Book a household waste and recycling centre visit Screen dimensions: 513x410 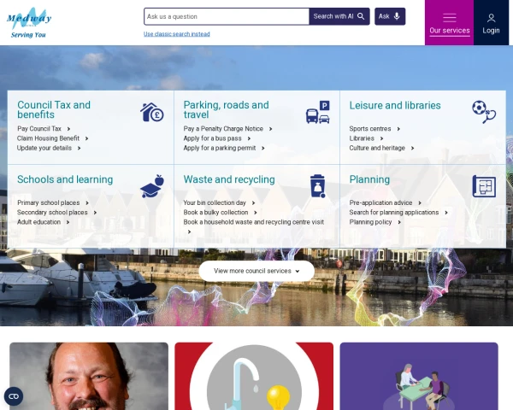pyautogui.click(x=254, y=222)
